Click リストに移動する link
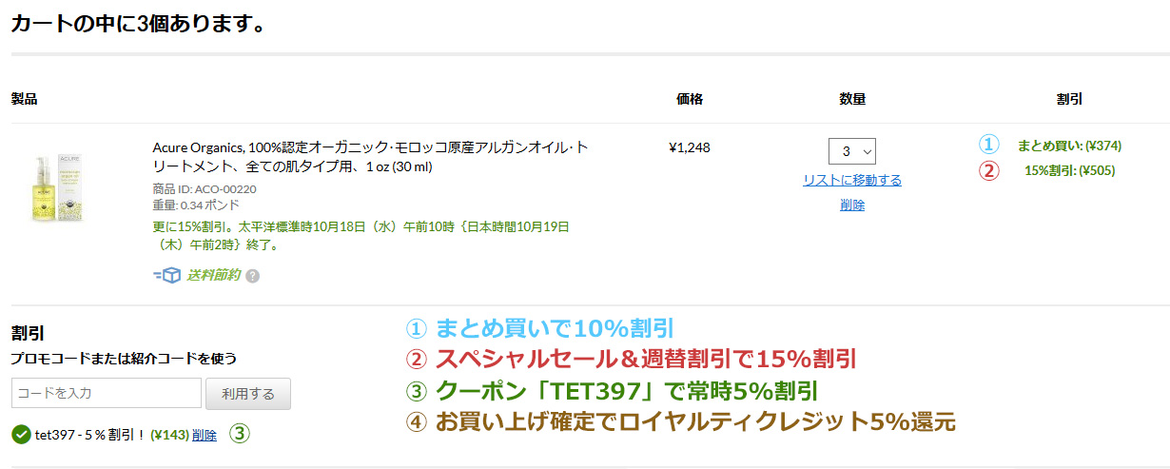This screenshot has width=1170, height=469. tap(852, 180)
